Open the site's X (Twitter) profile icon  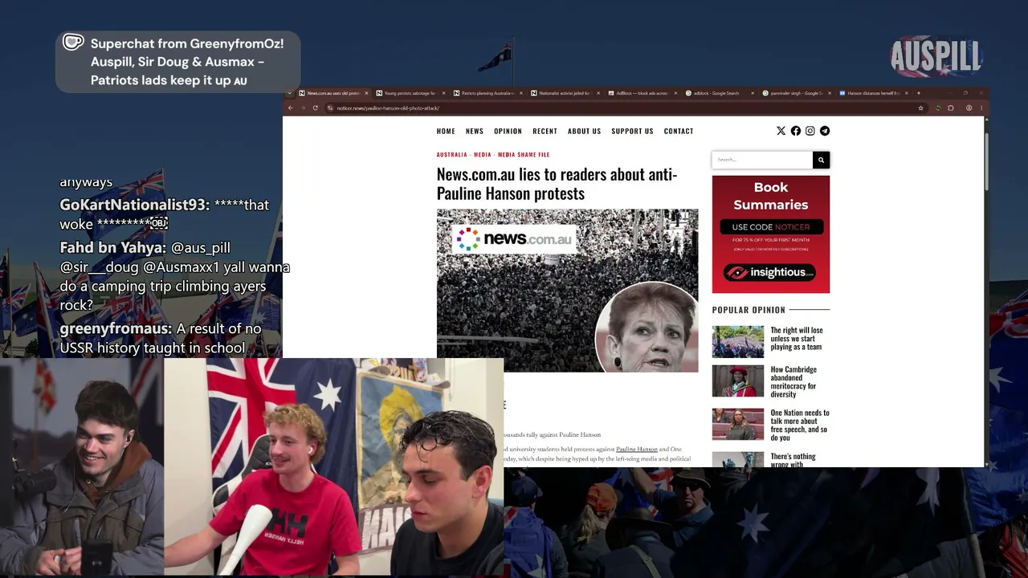click(x=781, y=131)
